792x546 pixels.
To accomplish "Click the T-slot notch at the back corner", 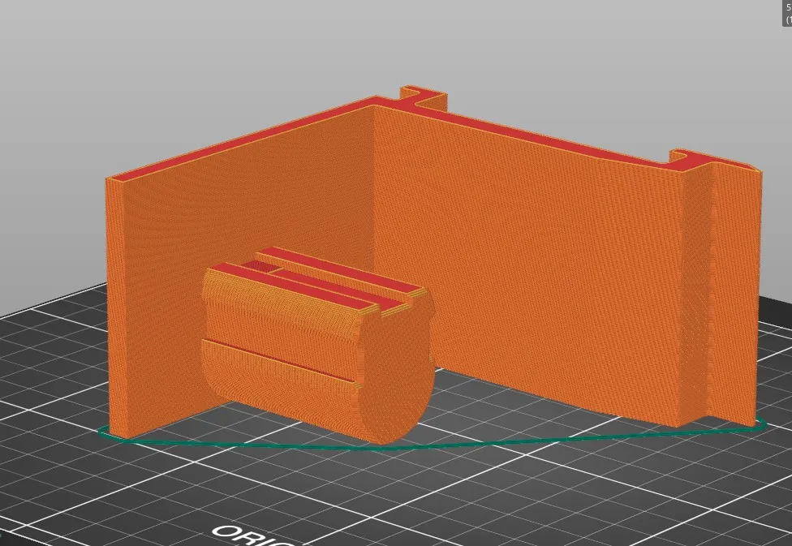I will pos(425,99).
